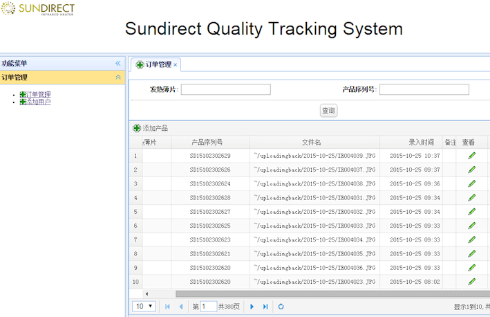Open the page size dropdown showing 10
This screenshot has width=490, height=317.
coord(144,307)
